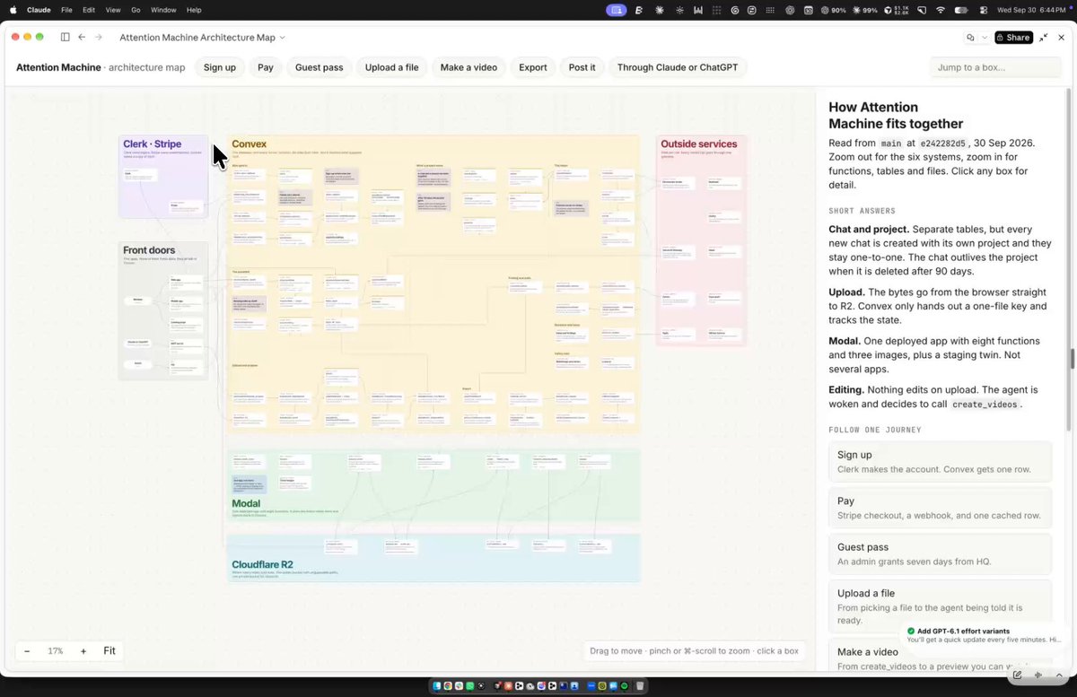Click the compose pencil icon at bottom right
The height and width of the screenshot is (697, 1077).
[x=1017, y=675]
